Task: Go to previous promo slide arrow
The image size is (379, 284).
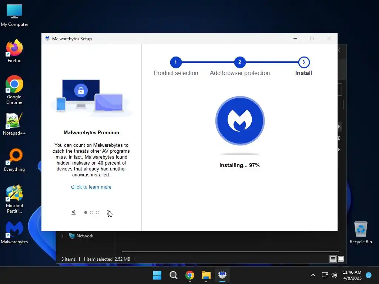Action: pos(74,212)
